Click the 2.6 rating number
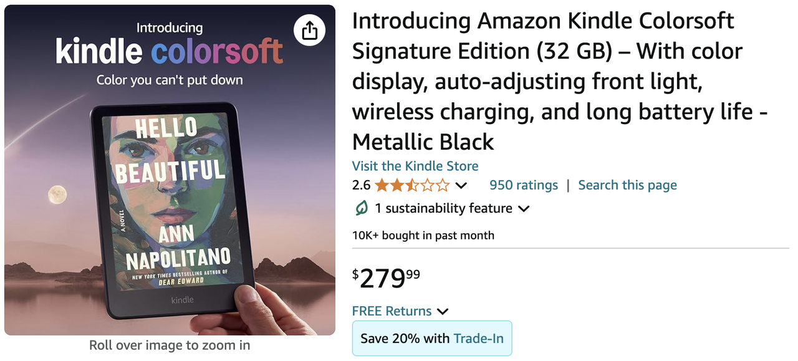 point(361,185)
